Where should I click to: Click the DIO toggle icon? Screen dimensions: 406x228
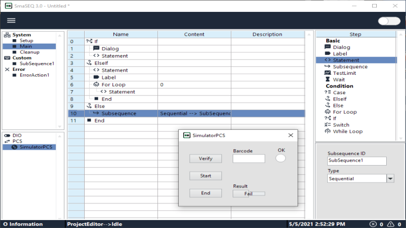(7, 135)
